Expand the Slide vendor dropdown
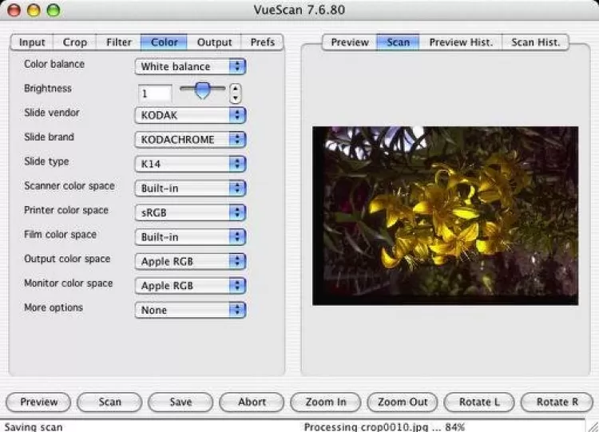The image size is (599, 432). tap(190, 115)
